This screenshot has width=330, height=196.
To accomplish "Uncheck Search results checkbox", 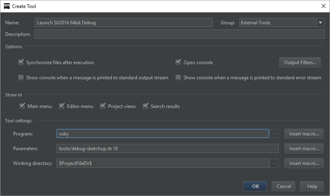I will (x=146, y=106).
